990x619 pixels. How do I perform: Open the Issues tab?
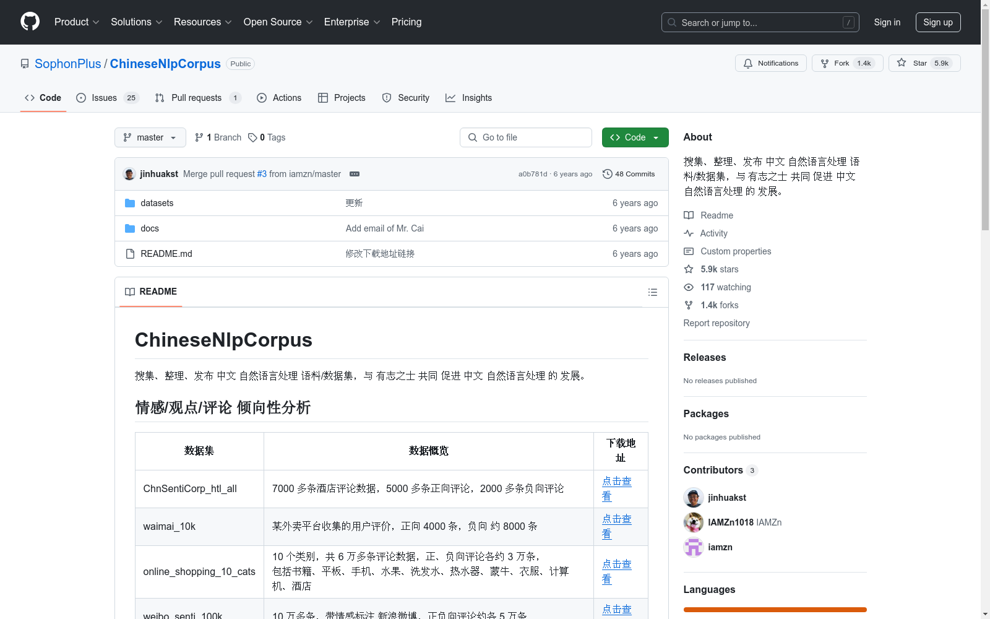point(107,98)
